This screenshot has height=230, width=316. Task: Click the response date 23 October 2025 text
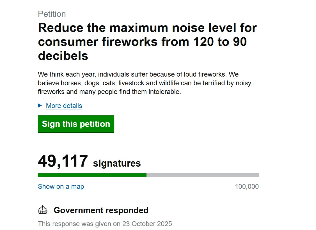pyautogui.click(x=147, y=224)
